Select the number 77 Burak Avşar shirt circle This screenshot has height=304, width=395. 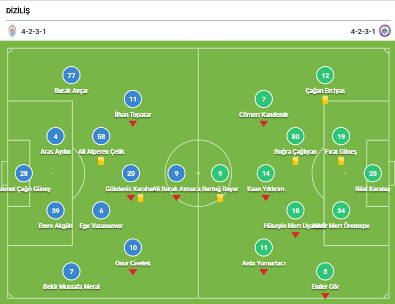point(71,75)
